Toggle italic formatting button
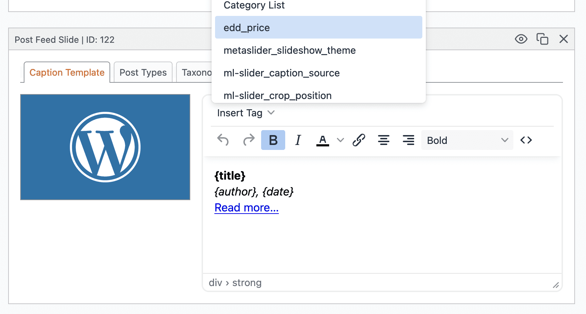Viewport: 586px width, 314px height. tap(298, 140)
